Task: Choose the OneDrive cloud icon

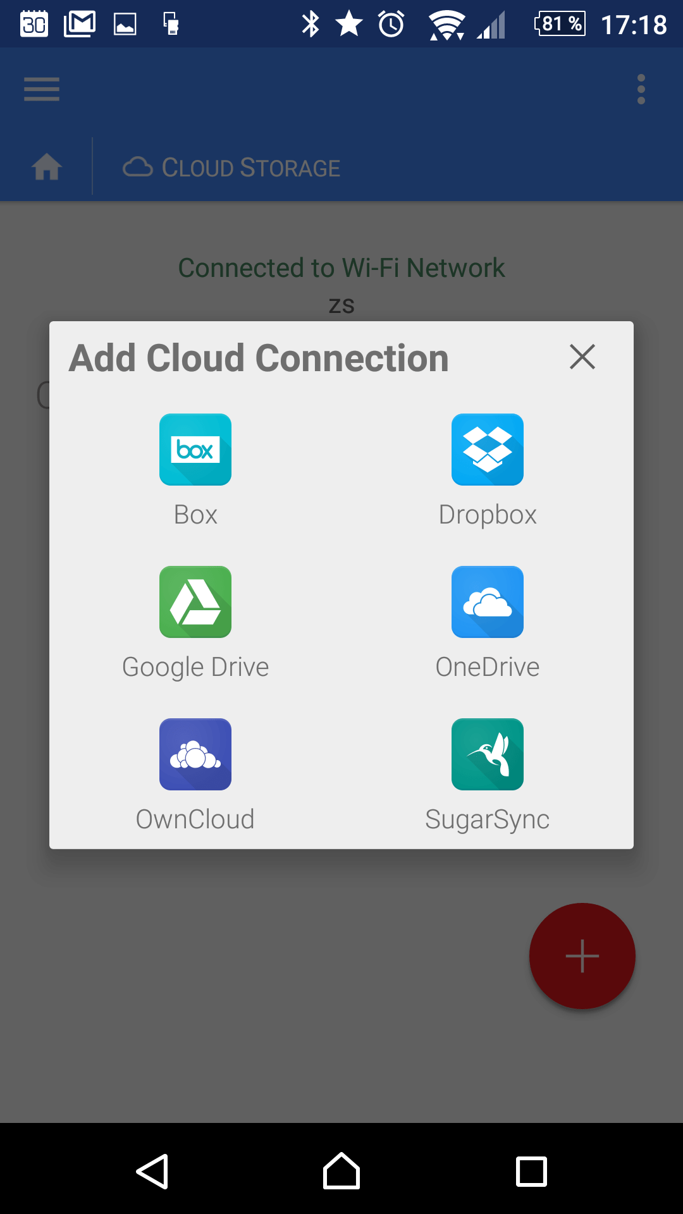Action: point(488,602)
